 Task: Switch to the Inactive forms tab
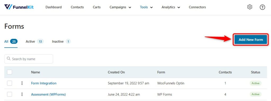(x=61, y=42)
